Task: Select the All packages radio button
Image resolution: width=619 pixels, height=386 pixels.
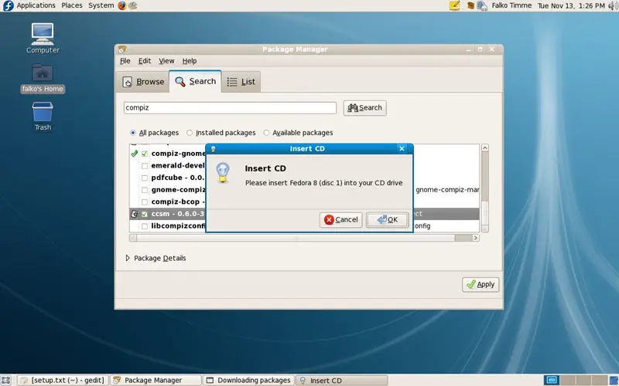Action: tap(133, 133)
